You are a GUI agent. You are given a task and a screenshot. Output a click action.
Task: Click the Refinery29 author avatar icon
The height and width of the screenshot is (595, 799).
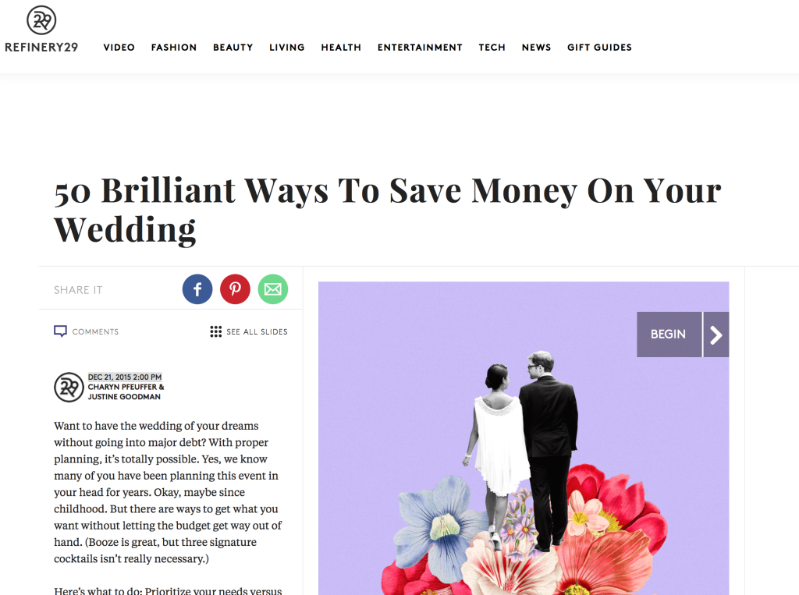point(69,387)
